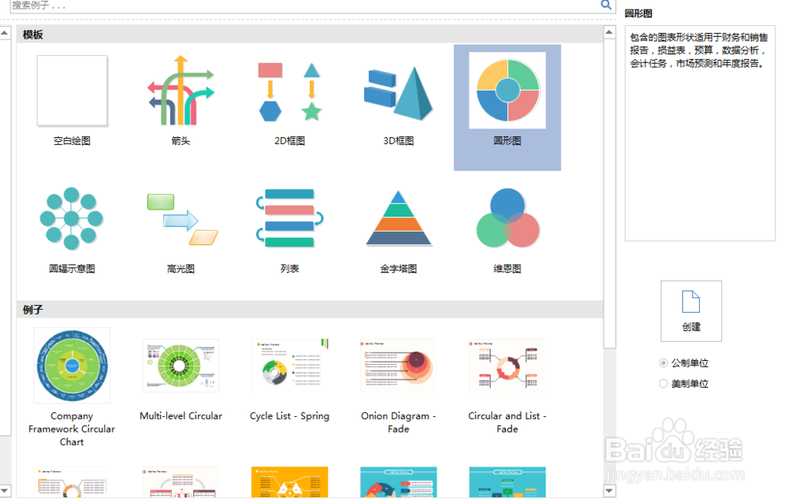Open the Cycle List - Spring example

pos(290,366)
